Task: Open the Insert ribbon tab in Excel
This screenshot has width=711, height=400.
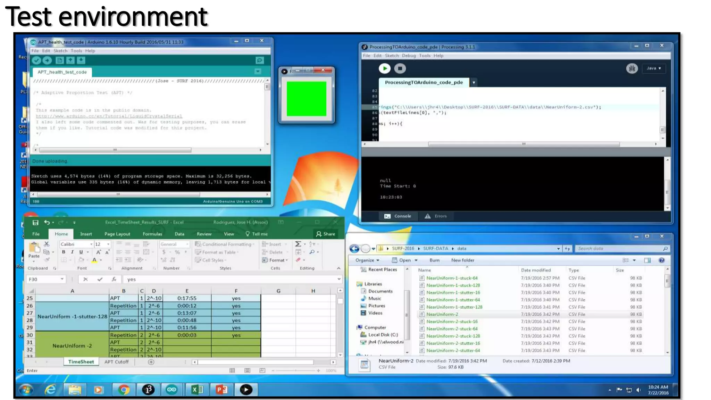Action: [86, 234]
